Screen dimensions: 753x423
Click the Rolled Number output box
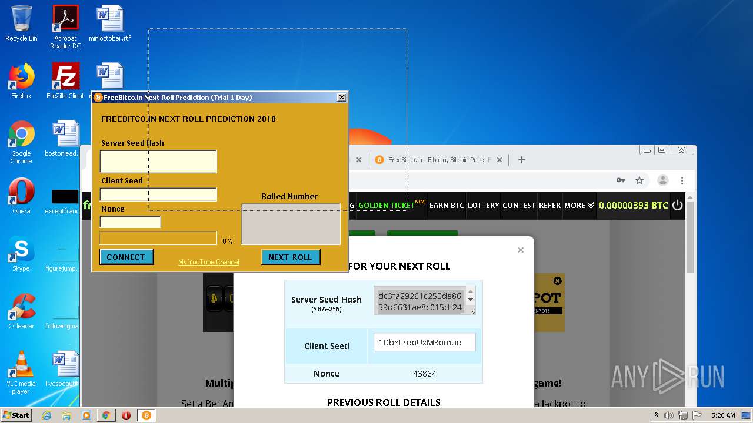[x=291, y=224]
